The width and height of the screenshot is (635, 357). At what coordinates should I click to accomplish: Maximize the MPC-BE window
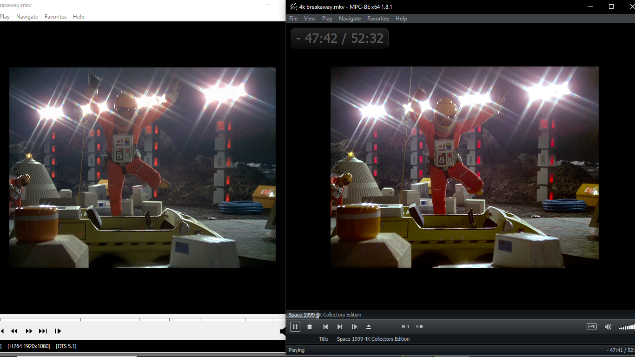[x=611, y=7]
